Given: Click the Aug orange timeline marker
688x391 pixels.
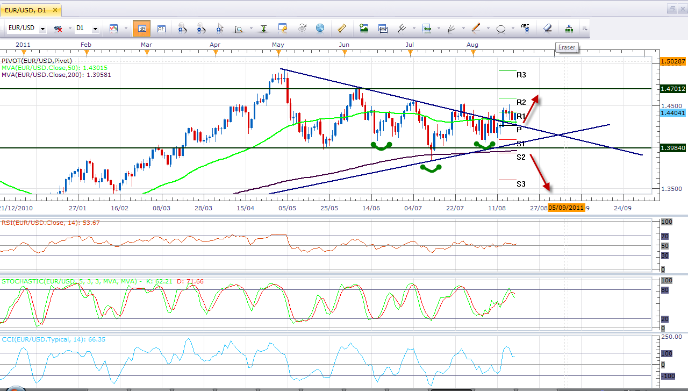Looking at the screenshot, I should click(472, 52).
